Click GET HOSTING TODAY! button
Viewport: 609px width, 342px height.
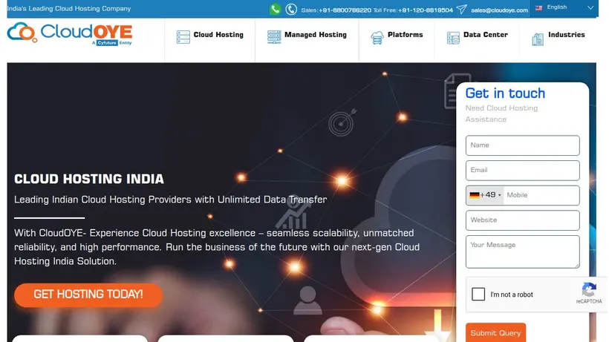click(88, 295)
